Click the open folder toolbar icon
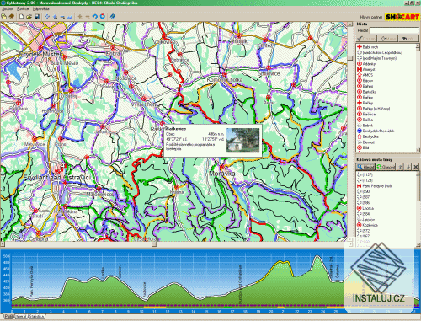 click(29, 17)
